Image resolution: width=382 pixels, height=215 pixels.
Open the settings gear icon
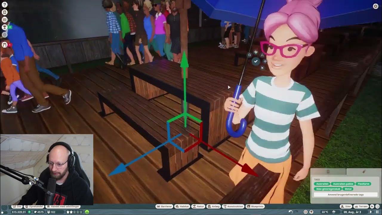(376, 6)
